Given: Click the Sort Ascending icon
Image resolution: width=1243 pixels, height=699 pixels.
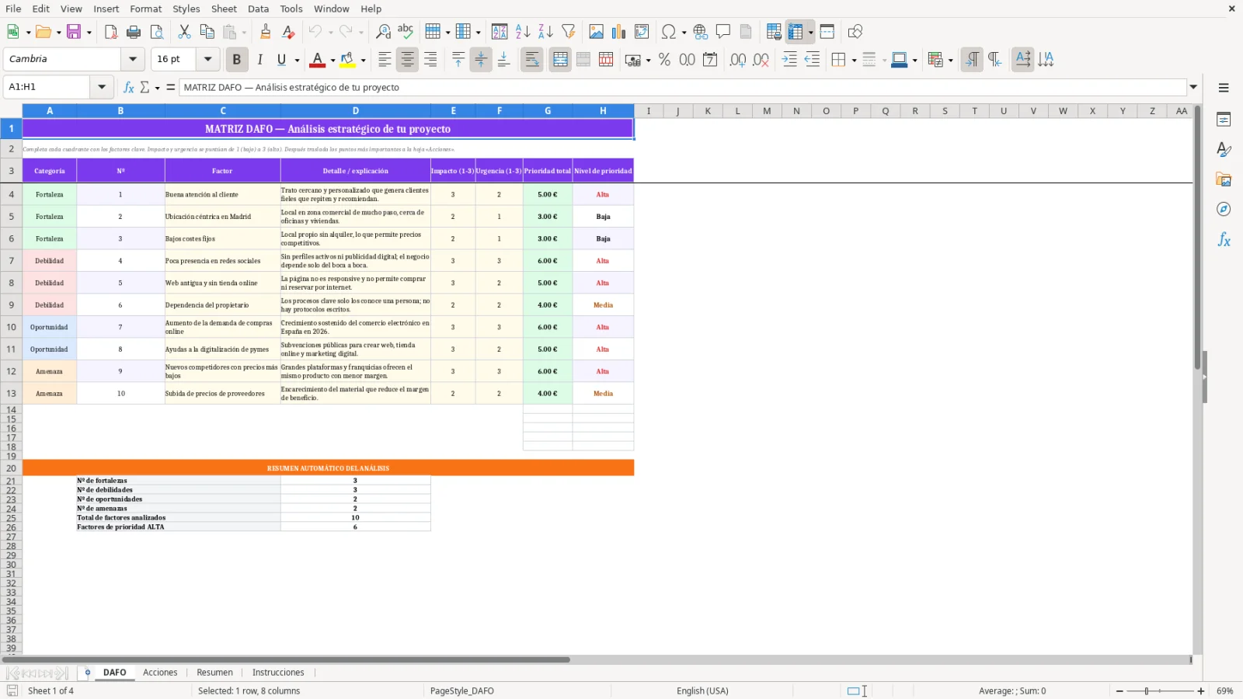Looking at the screenshot, I should point(523,32).
